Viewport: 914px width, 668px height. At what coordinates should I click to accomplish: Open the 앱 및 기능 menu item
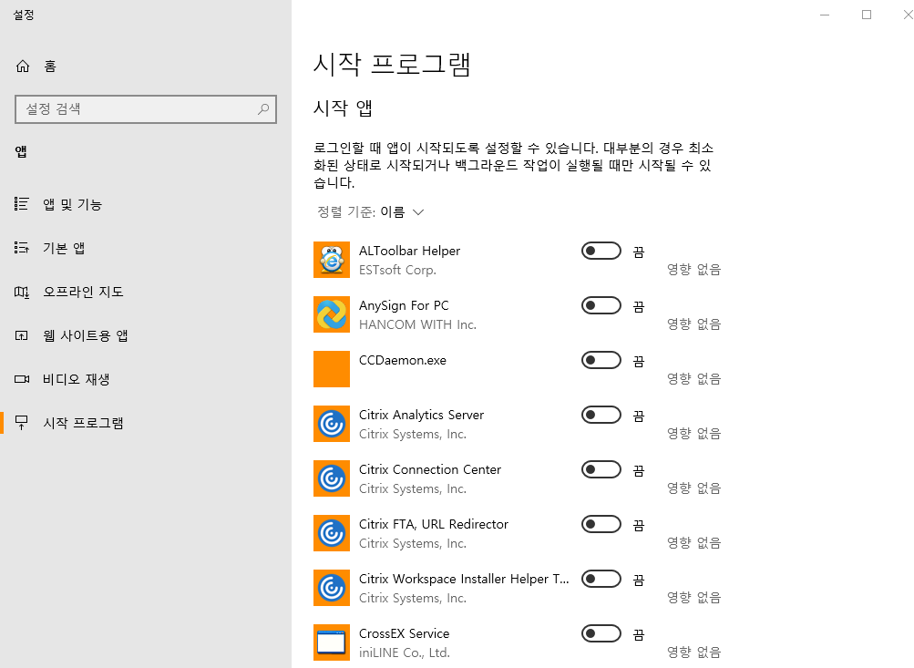pos(146,204)
